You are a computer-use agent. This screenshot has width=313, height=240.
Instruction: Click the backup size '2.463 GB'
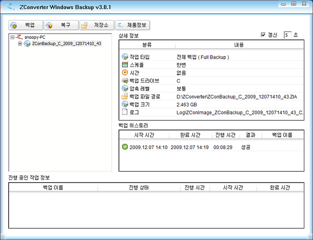click(186, 105)
